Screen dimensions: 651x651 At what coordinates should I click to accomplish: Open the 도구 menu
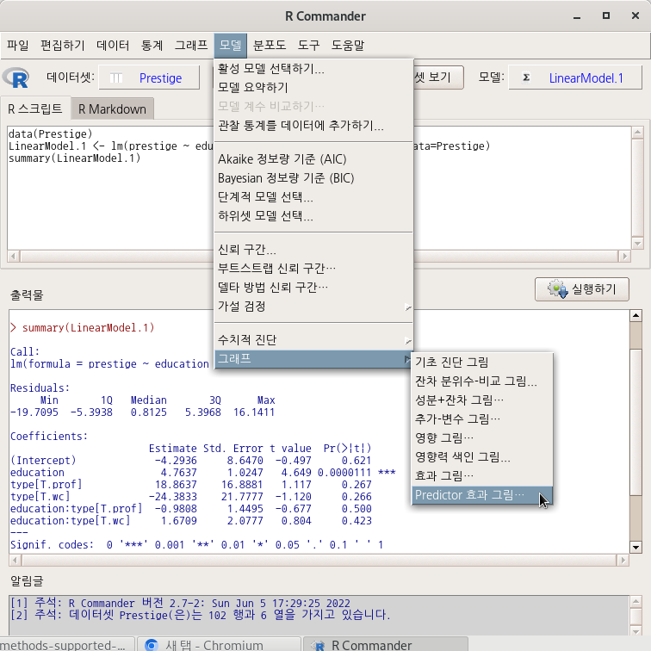click(x=308, y=45)
